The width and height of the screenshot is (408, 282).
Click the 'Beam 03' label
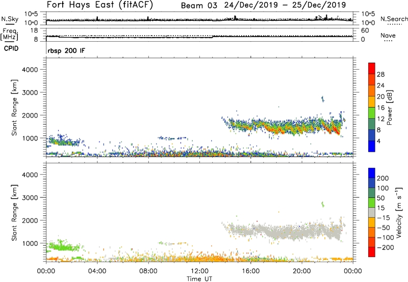[199, 6]
